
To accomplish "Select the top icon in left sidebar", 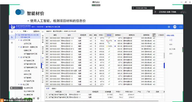I will (12, 32).
